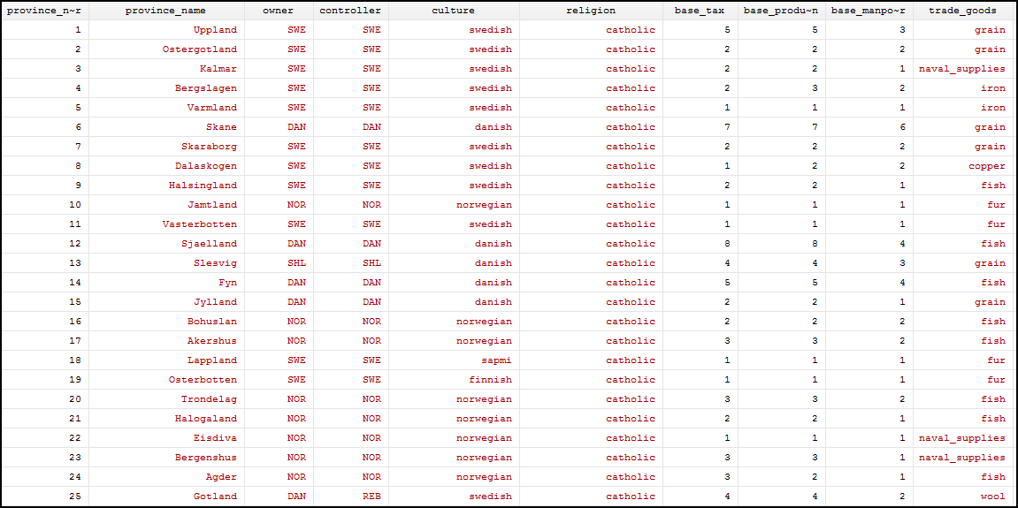Click the truncated base_production column header
The height and width of the screenshot is (508, 1018).
(781, 11)
